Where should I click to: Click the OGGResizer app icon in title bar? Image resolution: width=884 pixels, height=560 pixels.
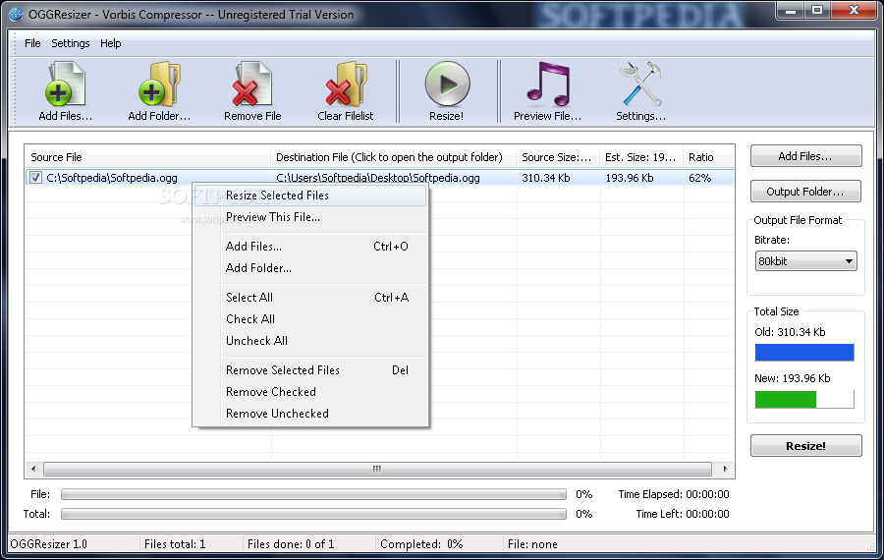coord(16,15)
